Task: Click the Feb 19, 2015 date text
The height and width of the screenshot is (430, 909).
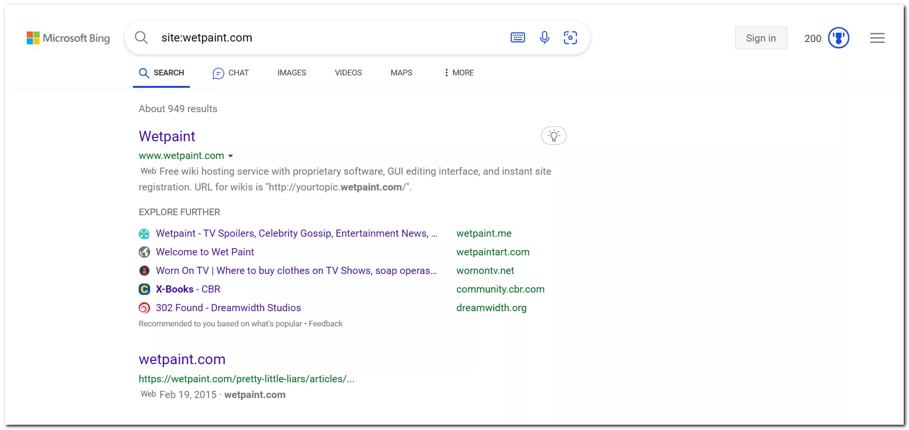Action: [x=188, y=395]
